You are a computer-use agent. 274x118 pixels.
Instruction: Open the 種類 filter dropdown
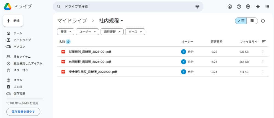tap(66, 32)
